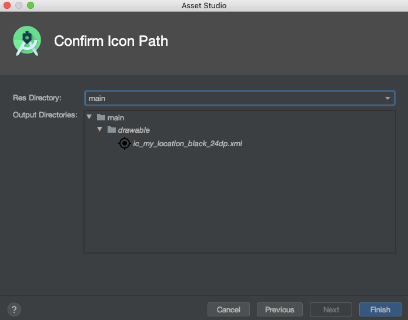Open the Res Directory dropdown arrow
The image size is (408, 320).
coord(387,98)
